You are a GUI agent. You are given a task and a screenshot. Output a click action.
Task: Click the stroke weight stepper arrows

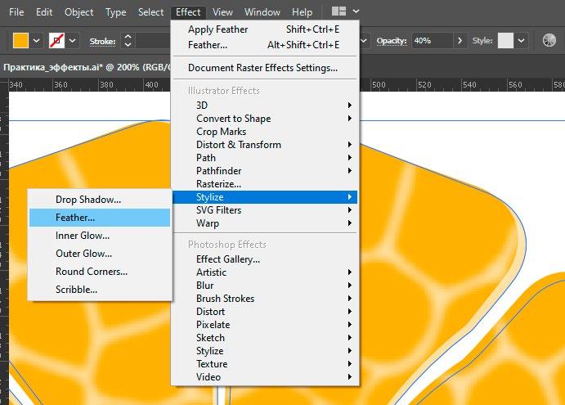128,40
